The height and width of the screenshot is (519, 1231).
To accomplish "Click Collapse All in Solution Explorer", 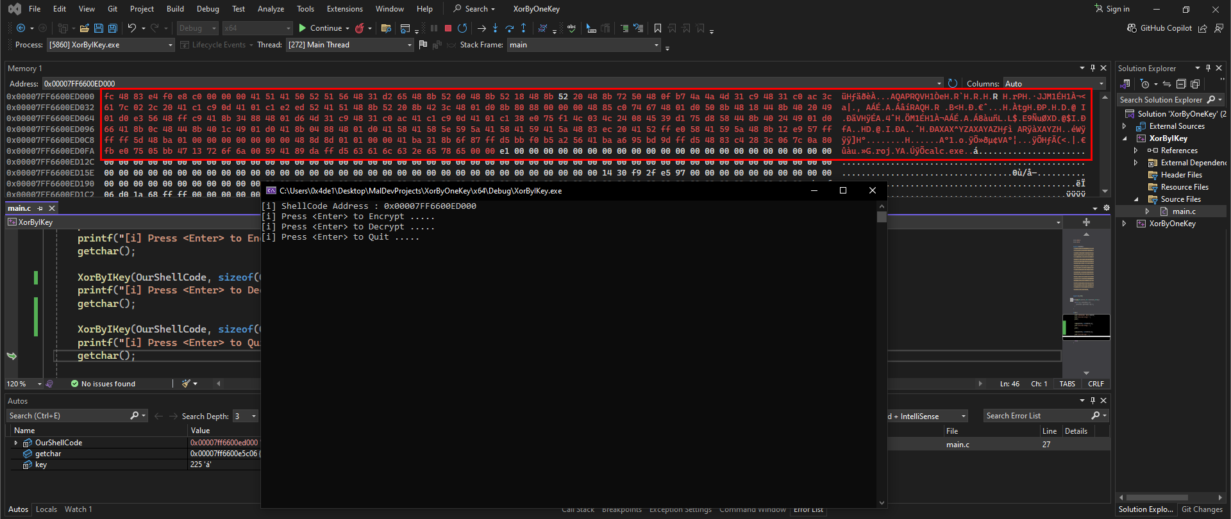I will 1181,84.
